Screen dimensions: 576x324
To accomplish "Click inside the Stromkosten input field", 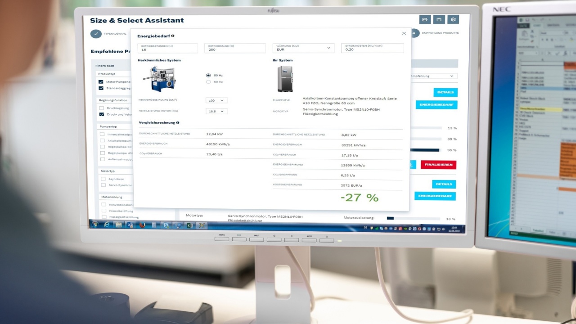I will [x=372, y=49].
